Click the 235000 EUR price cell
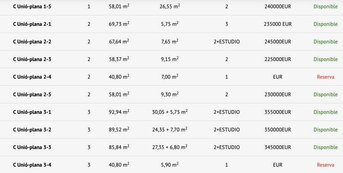Viewport: 343px width, 173px height. coord(277,24)
